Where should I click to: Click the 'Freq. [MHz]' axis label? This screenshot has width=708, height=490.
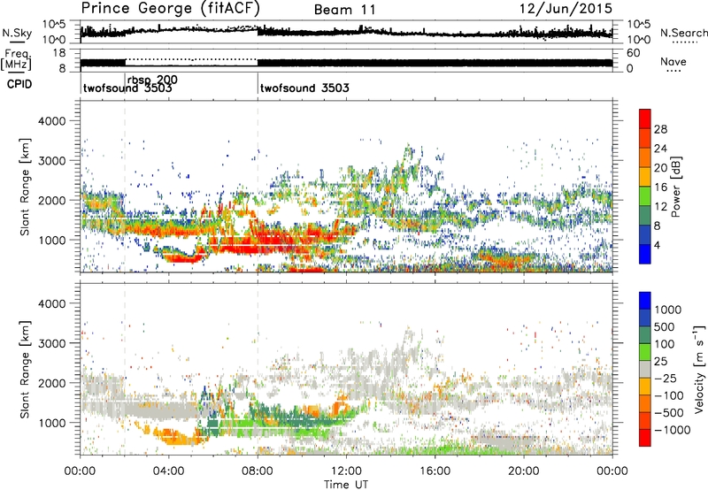[x=18, y=60]
